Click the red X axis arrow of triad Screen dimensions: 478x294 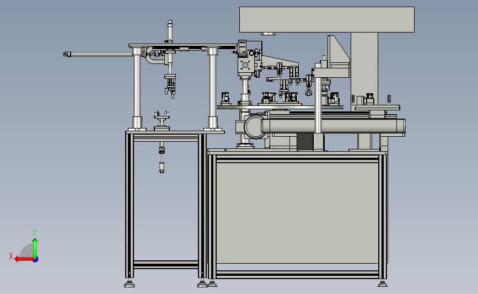[24, 259]
